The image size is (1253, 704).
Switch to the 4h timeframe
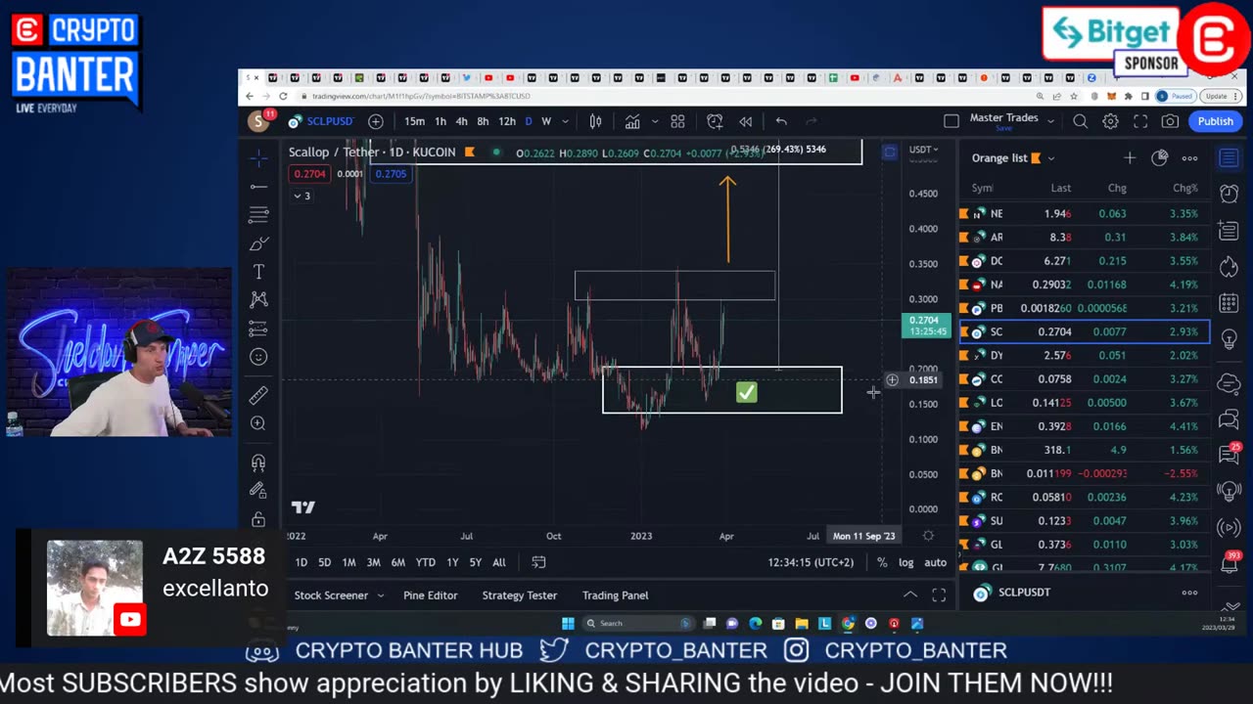click(x=461, y=121)
